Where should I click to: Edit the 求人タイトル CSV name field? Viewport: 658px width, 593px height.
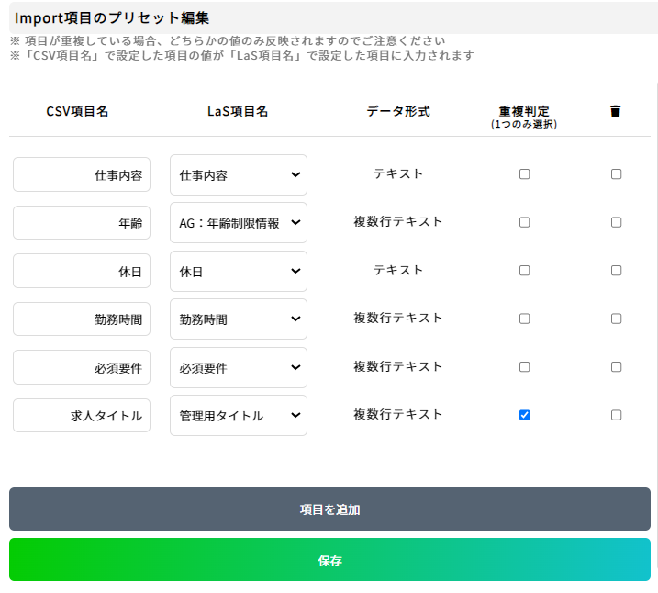82,416
